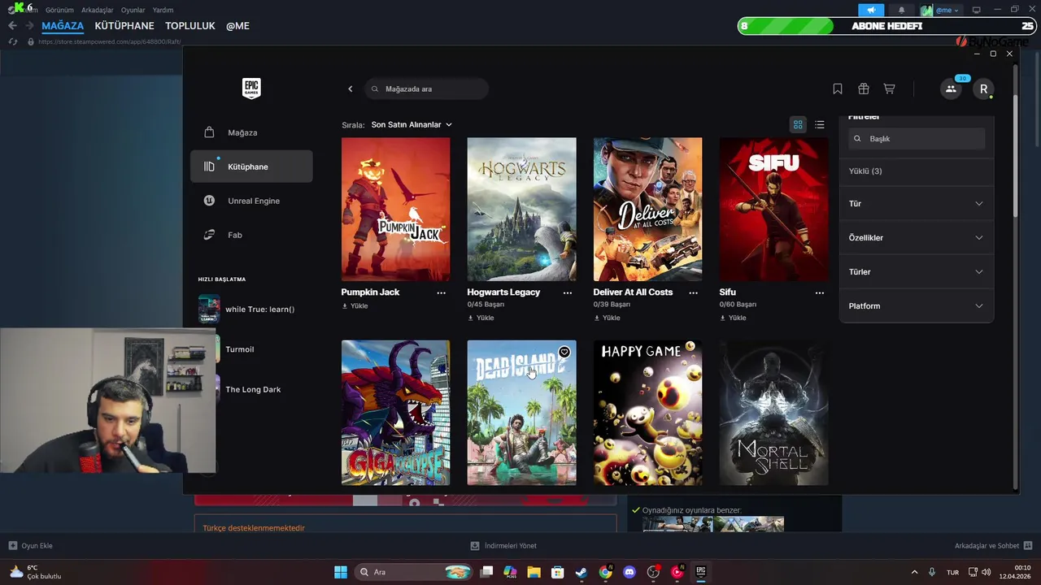Switch library to grid view

pos(798,124)
